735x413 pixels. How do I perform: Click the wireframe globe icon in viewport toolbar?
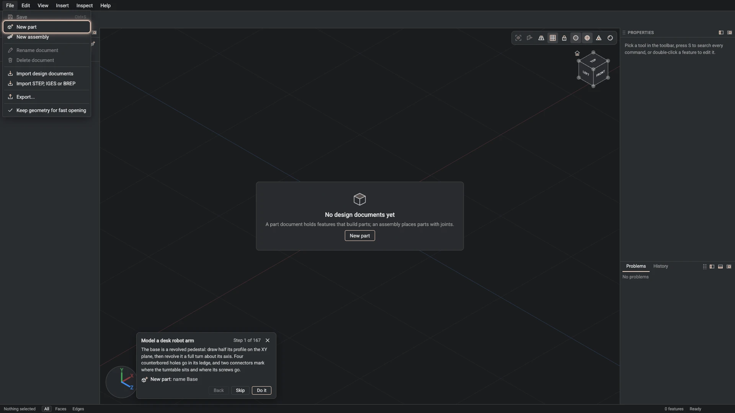587,38
